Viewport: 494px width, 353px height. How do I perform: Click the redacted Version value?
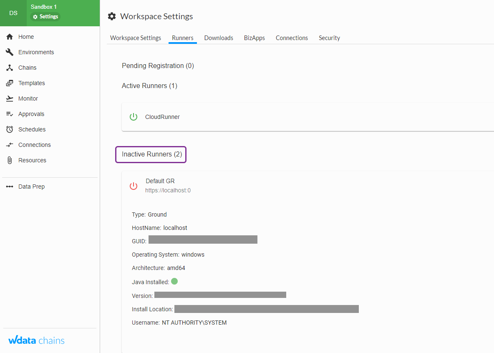[220, 295]
